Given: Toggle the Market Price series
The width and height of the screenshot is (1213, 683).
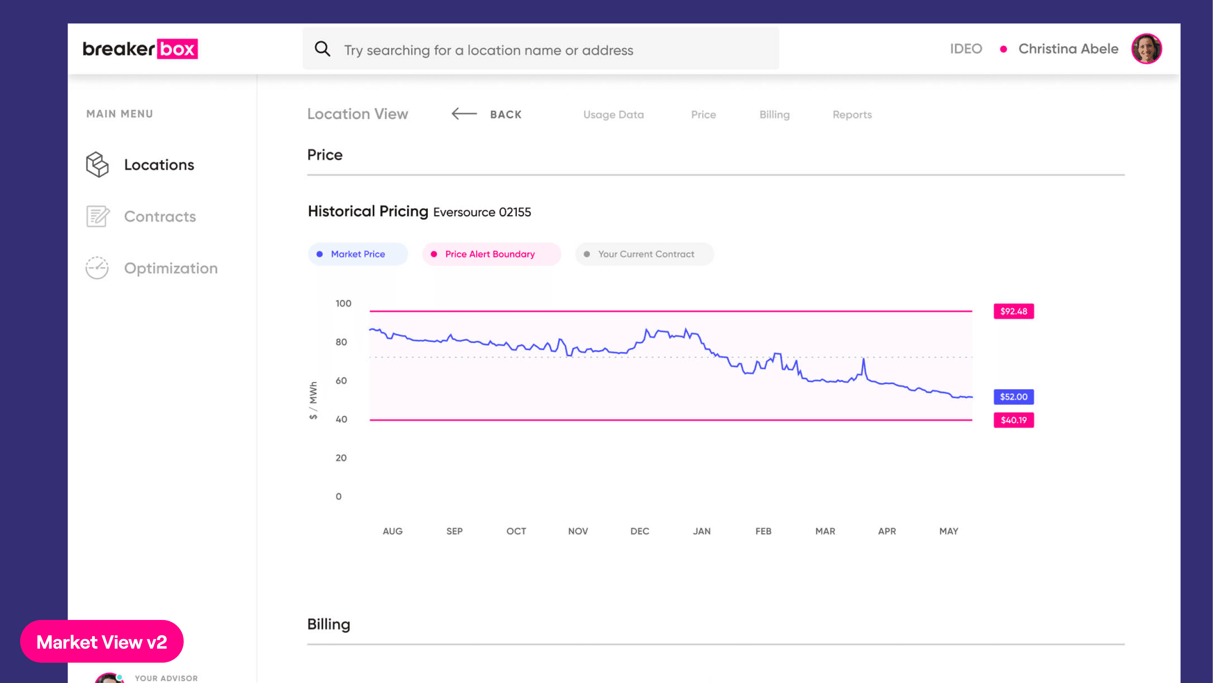Looking at the screenshot, I should coord(358,254).
